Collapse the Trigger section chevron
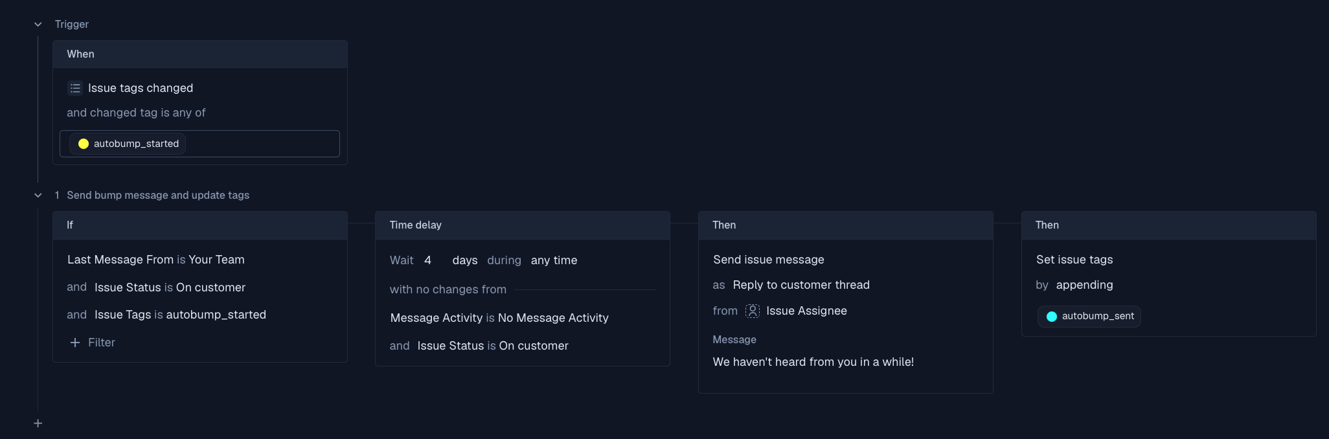Image resolution: width=1329 pixels, height=439 pixels. point(38,25)
